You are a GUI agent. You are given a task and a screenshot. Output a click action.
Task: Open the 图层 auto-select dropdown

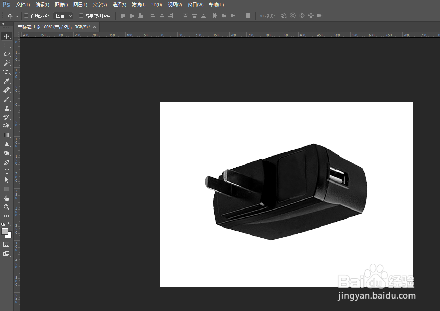63,16
